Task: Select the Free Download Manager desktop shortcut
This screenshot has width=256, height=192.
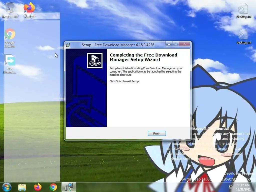Action: (10, 64)
